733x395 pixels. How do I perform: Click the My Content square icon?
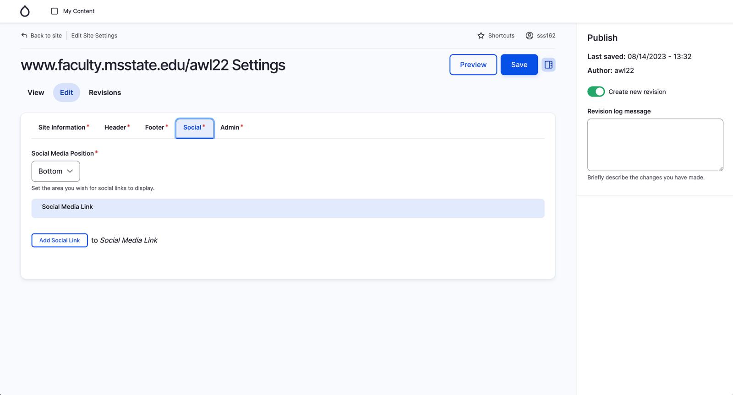tap(54, 11)
